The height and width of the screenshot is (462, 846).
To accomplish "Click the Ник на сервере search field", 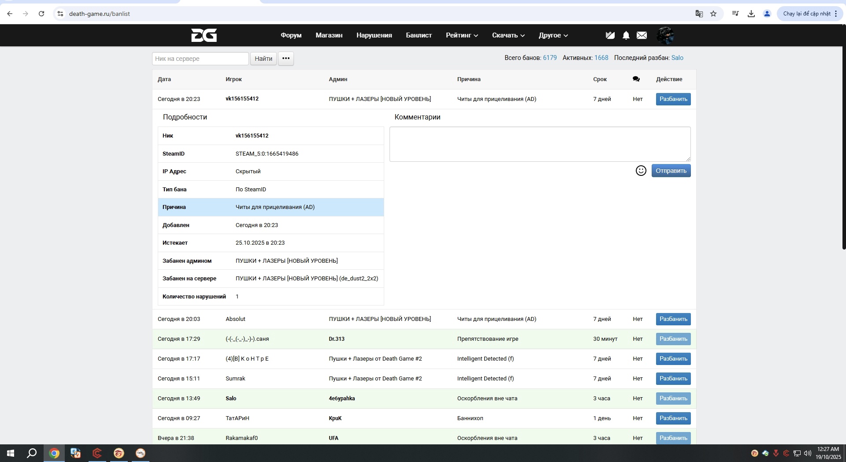I will point(200,59).
